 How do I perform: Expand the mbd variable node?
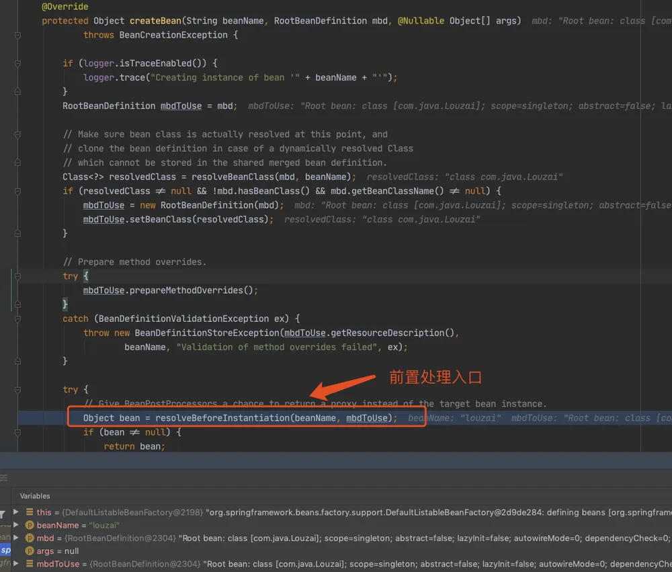click(x=16, y=538)
